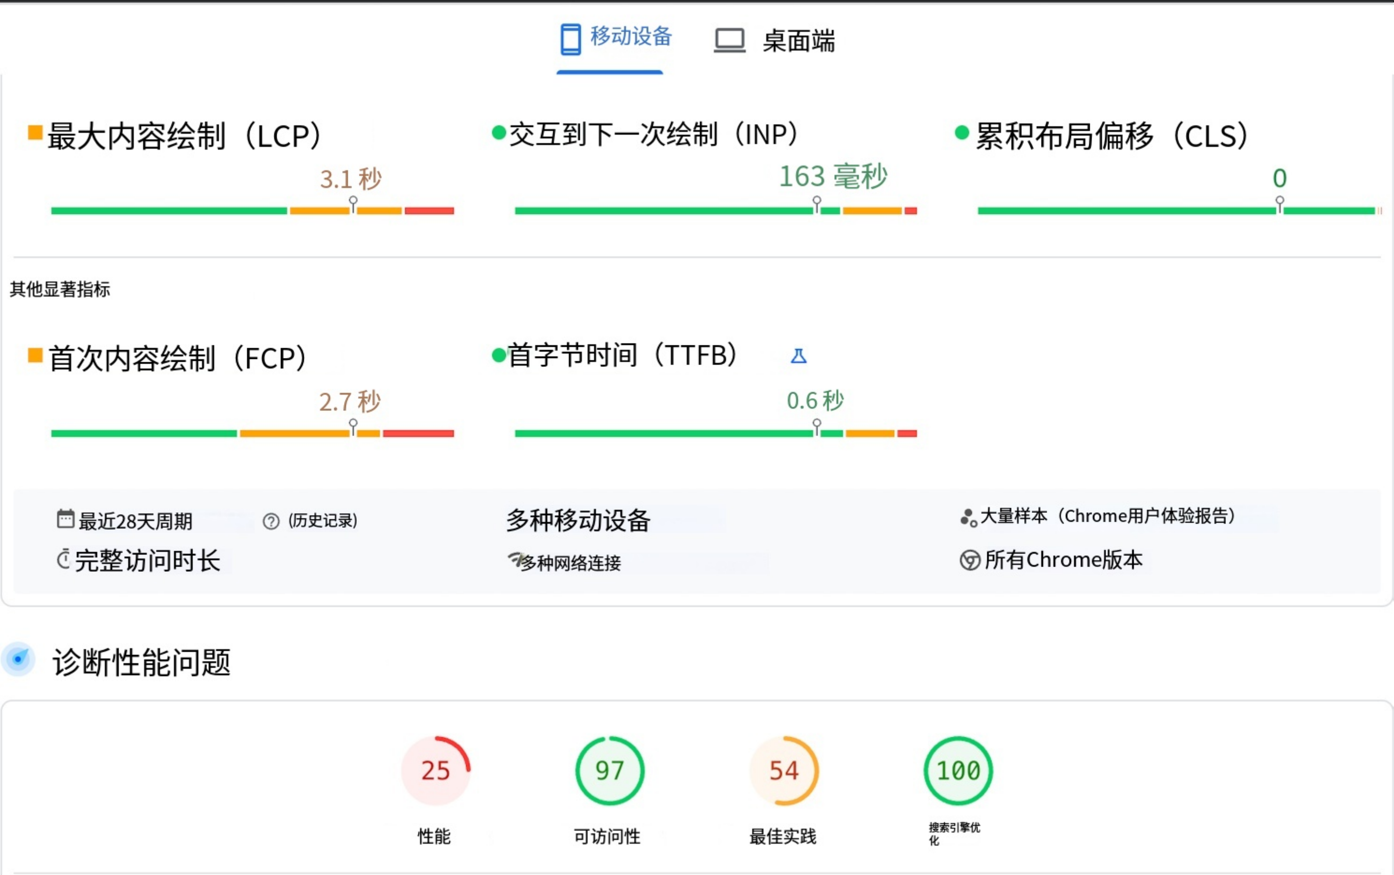The height and width of the screenshot is (875, 1394).
Task: Click the green dot indicator beside CLS
Action: point(962,132)
